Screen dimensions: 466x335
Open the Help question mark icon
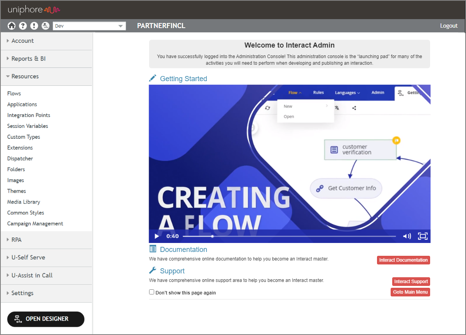[23, 26]
